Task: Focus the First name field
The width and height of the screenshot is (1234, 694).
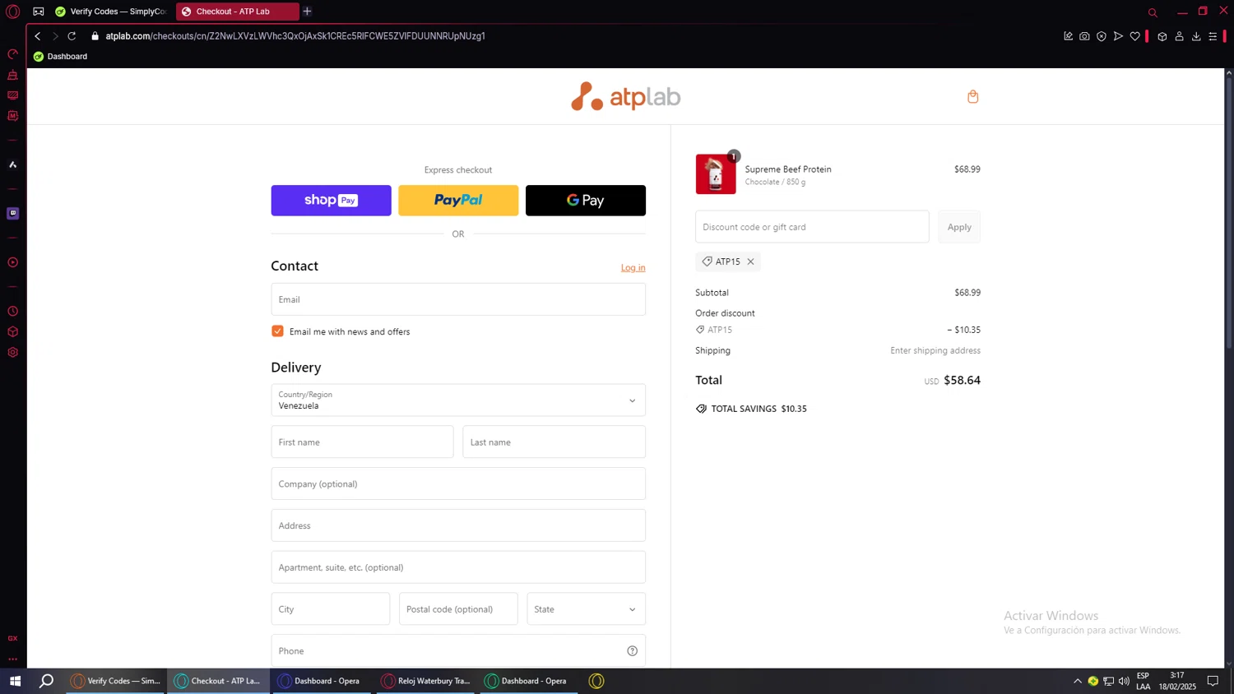Action: point(362,442)
